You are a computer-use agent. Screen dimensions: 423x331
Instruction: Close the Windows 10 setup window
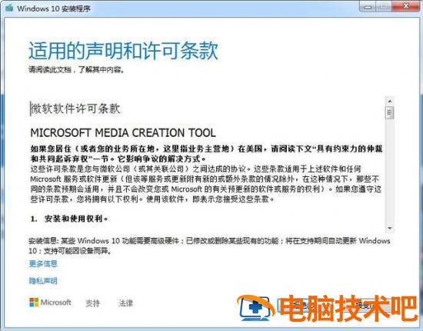click(405, 7)
